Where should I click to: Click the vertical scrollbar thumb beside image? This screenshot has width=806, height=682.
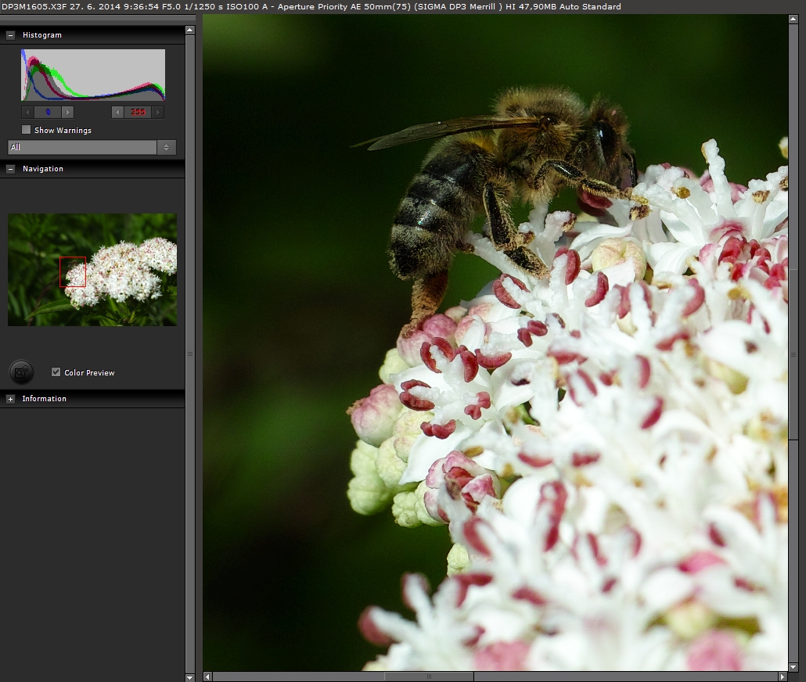793,354
